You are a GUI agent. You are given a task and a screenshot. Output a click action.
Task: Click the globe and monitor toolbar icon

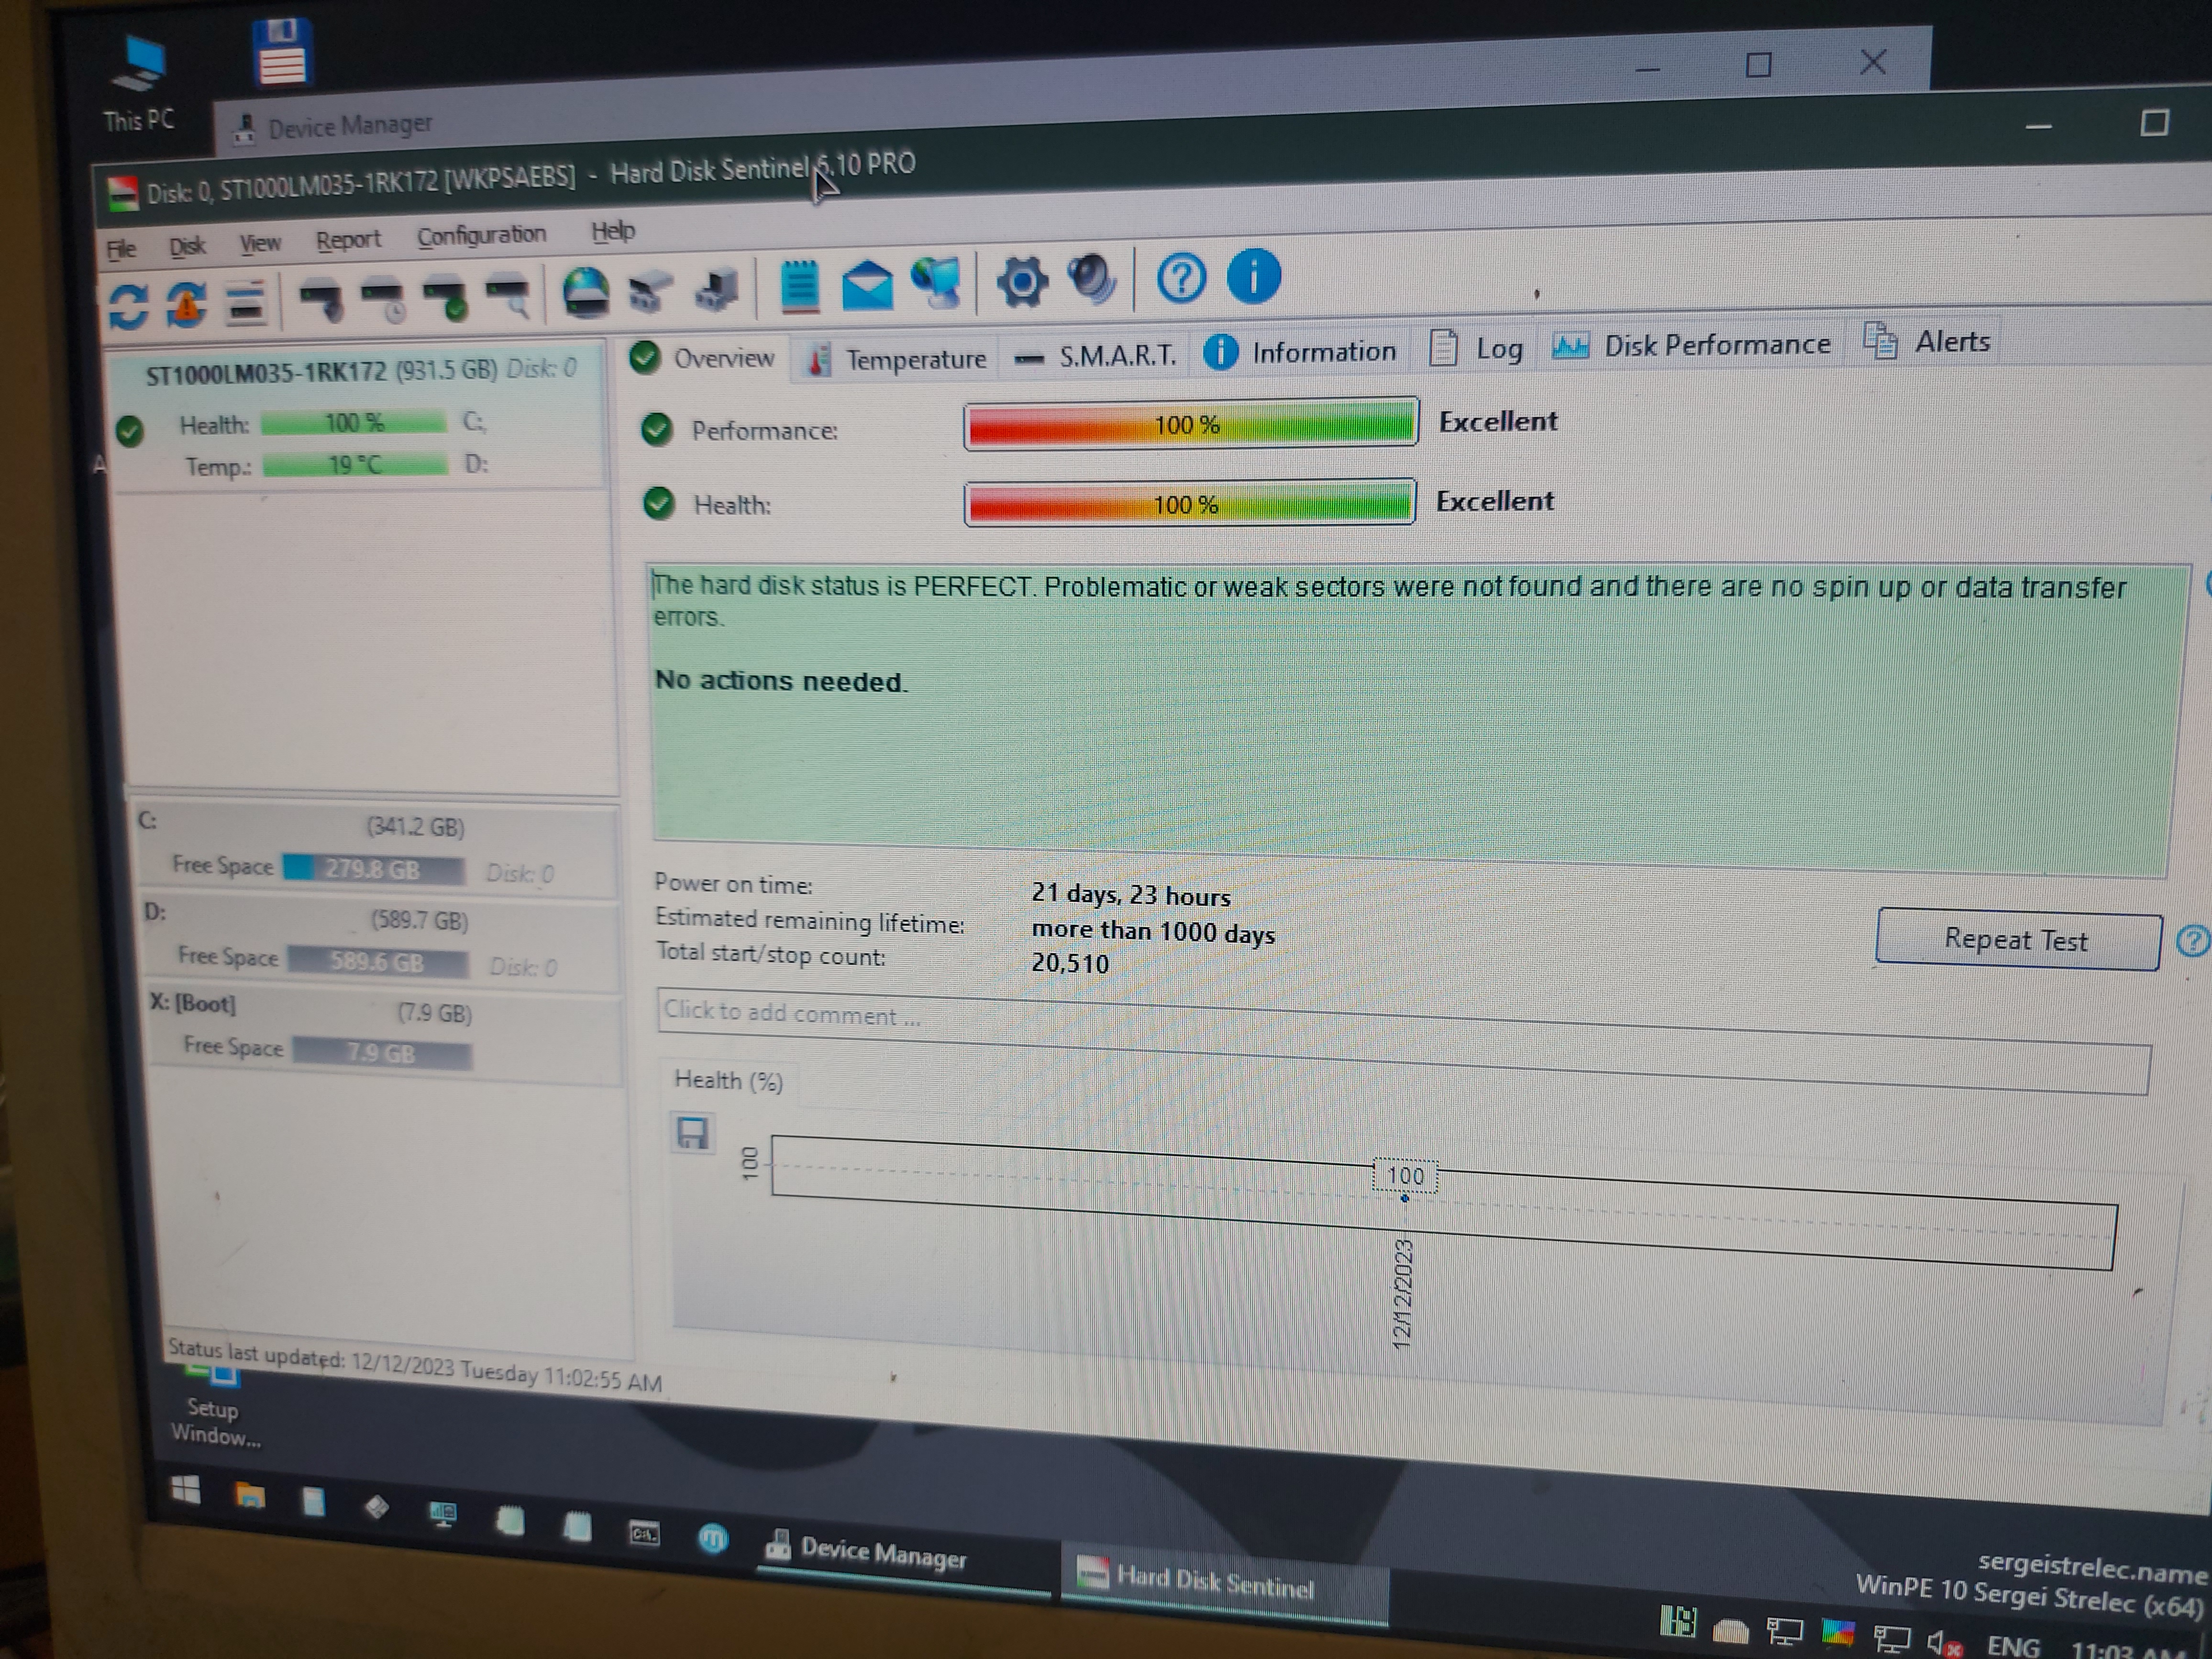pyautogui.click(x=935, y=282)
